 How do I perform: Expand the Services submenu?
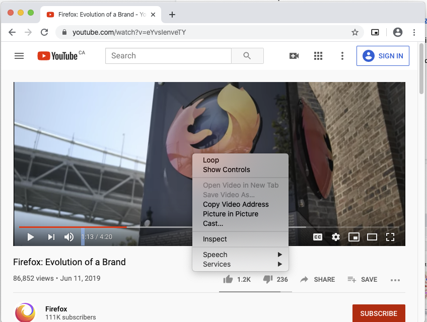[x=240, y=264]
